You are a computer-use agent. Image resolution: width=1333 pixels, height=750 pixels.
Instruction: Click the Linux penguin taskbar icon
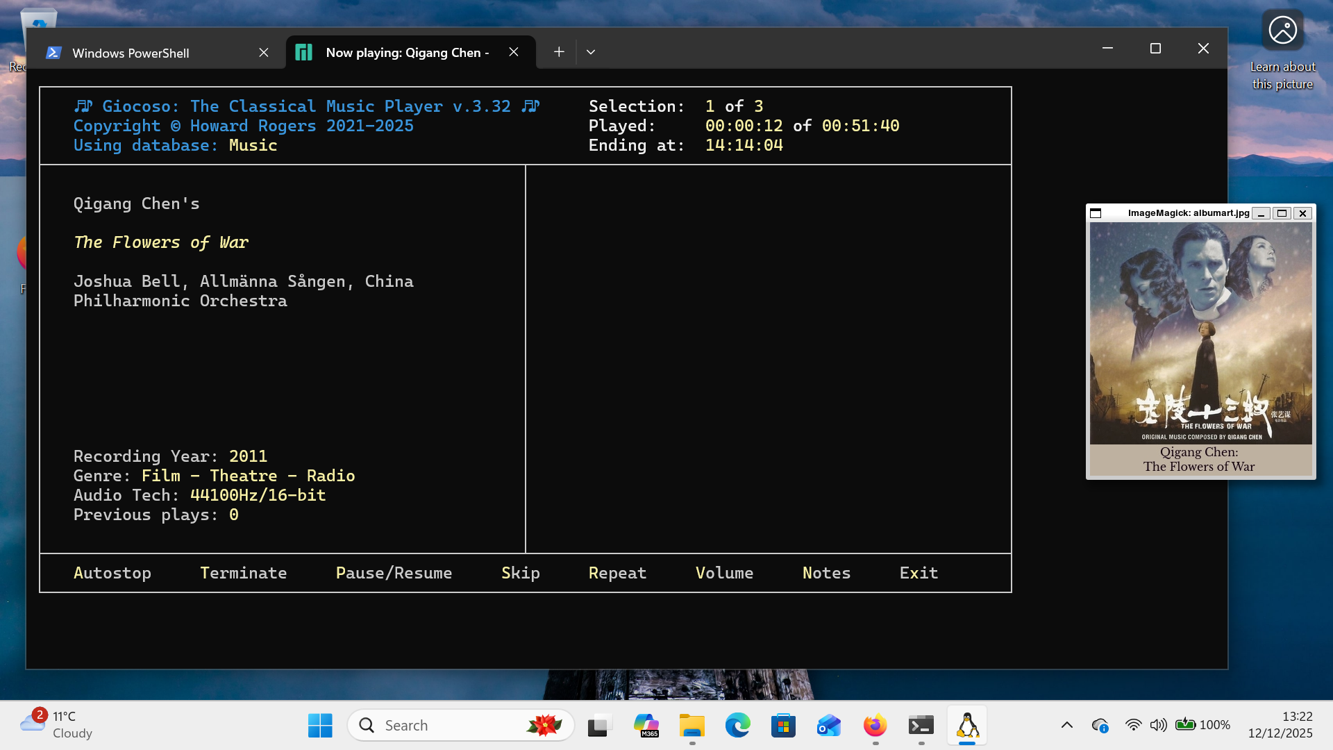pyautogui.click(x=967, y=726)
